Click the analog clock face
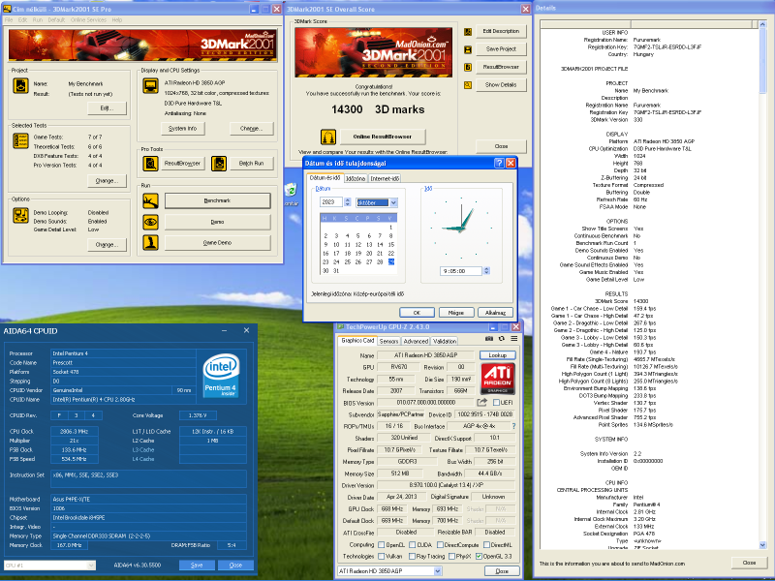 click(461, 228)
